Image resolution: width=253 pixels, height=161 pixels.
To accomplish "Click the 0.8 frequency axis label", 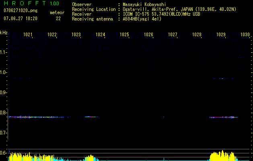I will [4, 113].
